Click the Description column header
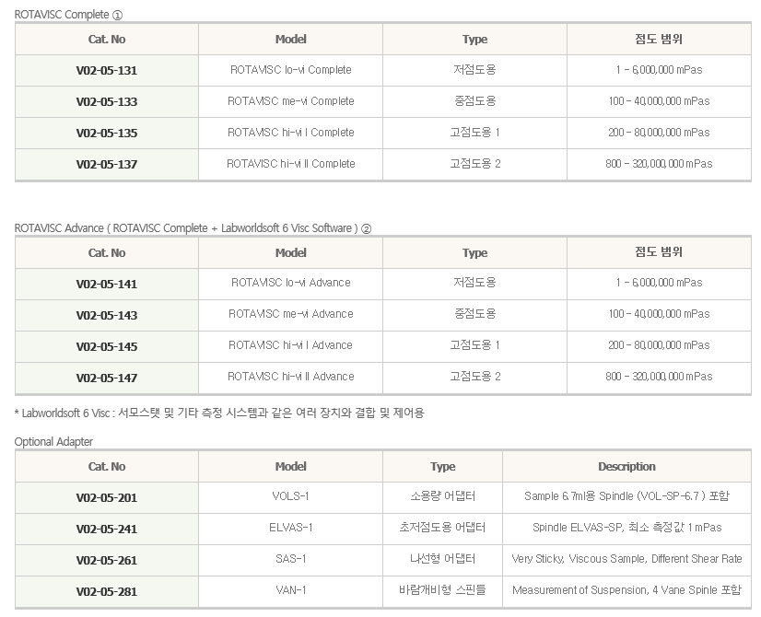Viewport: 761px width, 617px height. [626, 467]
